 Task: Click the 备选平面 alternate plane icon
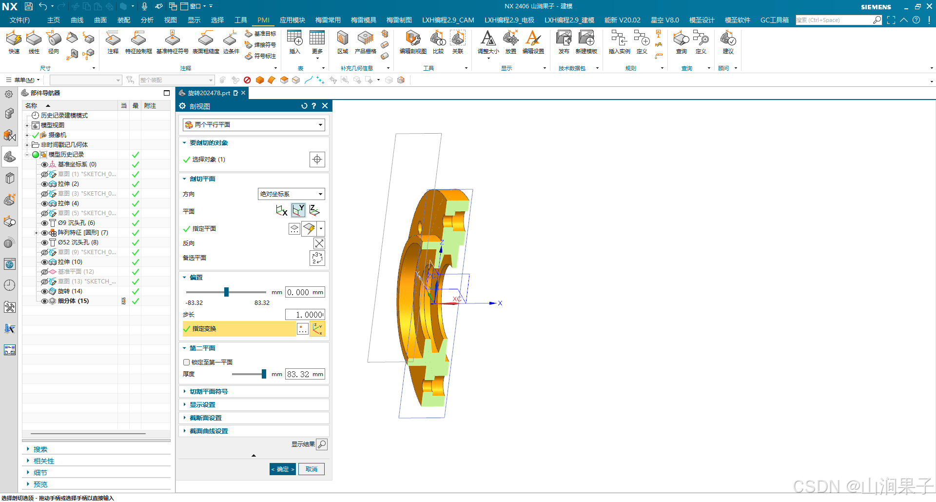pyautogui.click(x=317, y=258)
